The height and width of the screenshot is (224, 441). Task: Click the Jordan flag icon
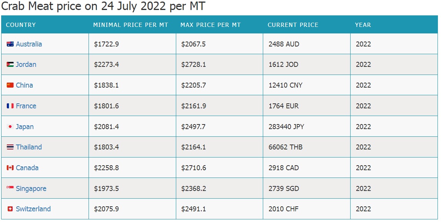[x=10, y=65]
